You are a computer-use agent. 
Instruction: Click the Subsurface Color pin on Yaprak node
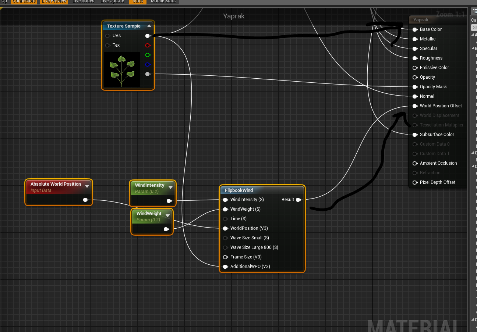(x=415, y=135)
